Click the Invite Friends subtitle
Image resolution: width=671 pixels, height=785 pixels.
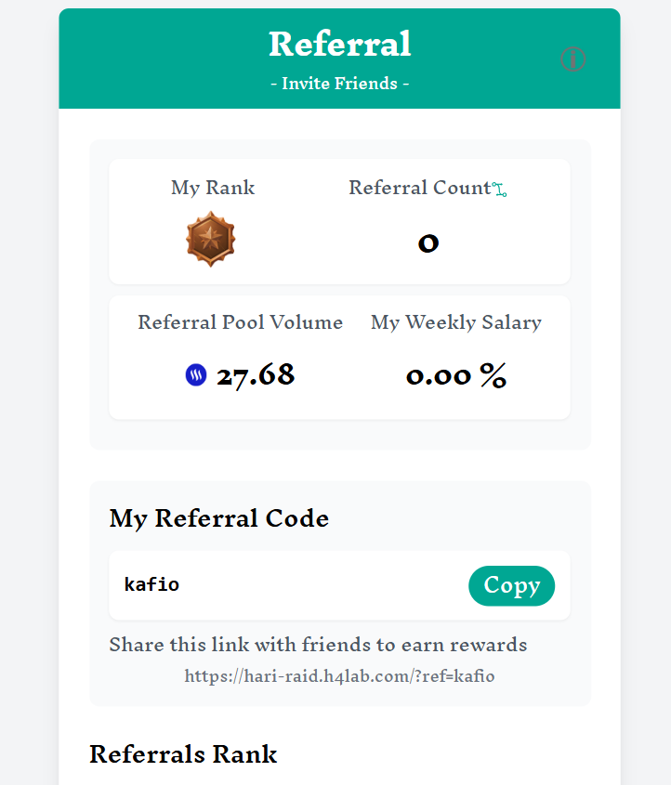(x=339, y=84)
